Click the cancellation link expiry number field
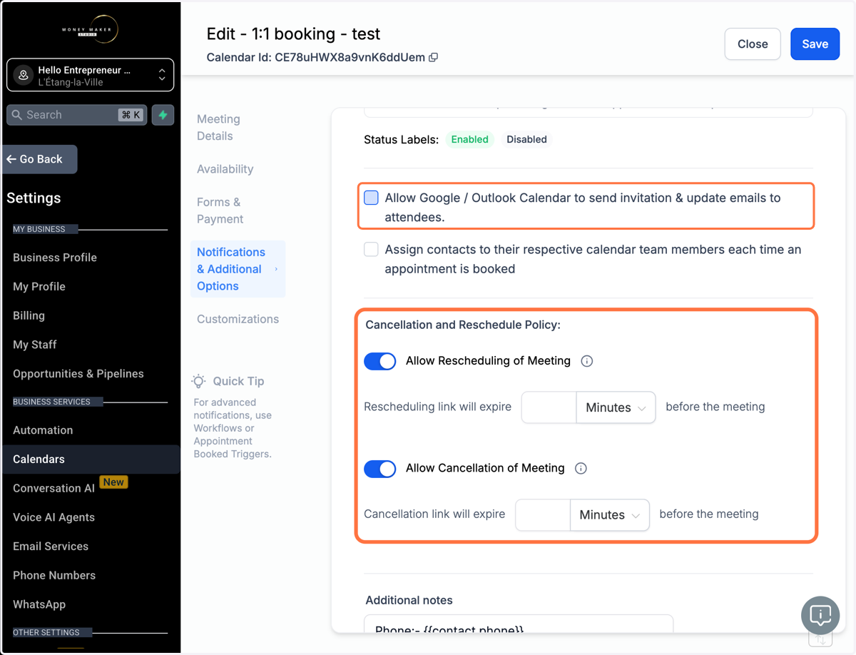 pos(543,514)
